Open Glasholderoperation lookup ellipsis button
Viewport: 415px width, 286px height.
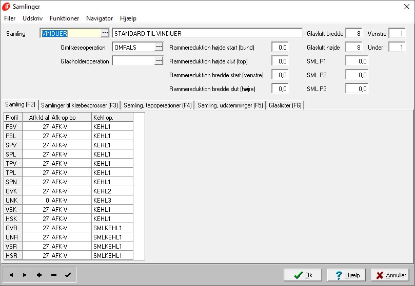click(x=159, y=60)
